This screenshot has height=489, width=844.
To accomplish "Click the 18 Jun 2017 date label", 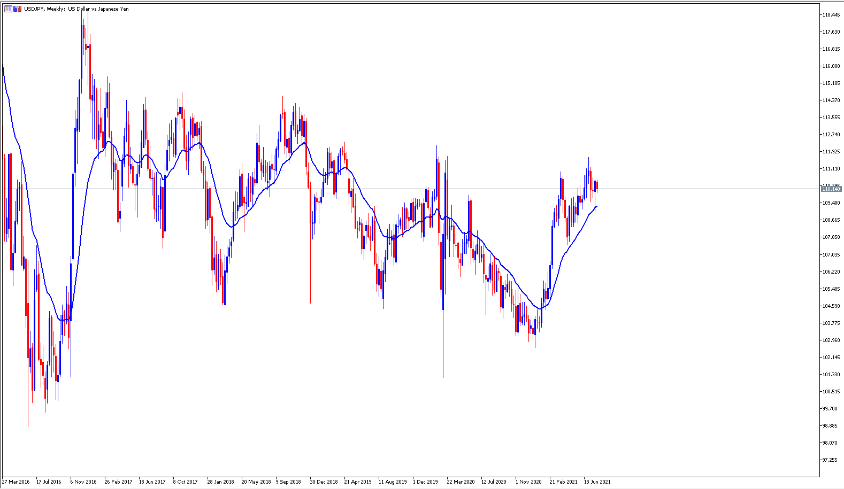I will 152,482.
